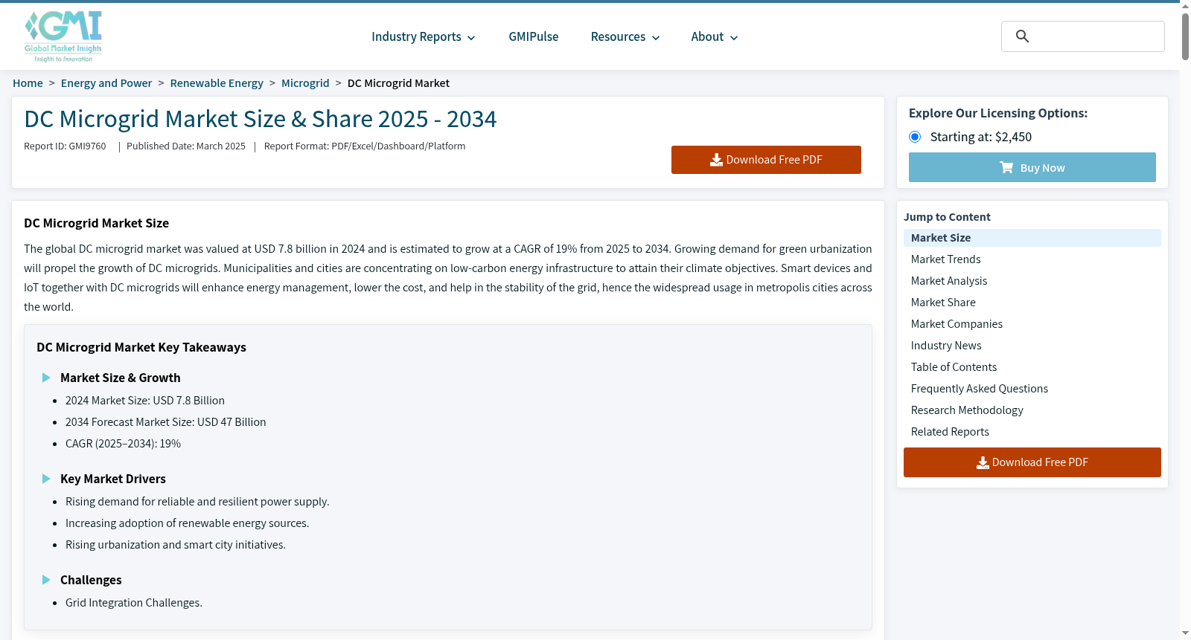Click 'Grid Integration Challenges.' bullet
1191x640 pixels.
click(x=134, y=603)
